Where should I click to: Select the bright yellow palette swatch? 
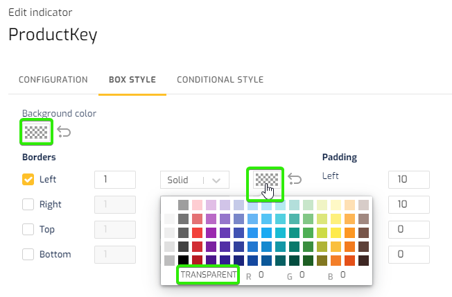(336, 232)
